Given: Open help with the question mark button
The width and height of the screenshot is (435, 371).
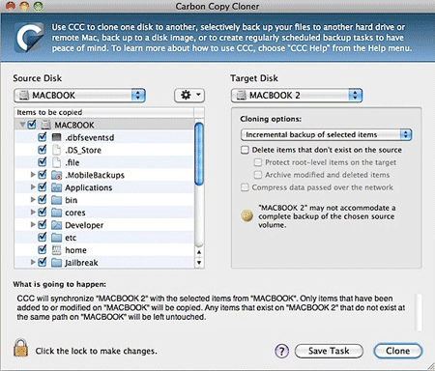Looking at the screenshot, I should [x=282, y=351].
